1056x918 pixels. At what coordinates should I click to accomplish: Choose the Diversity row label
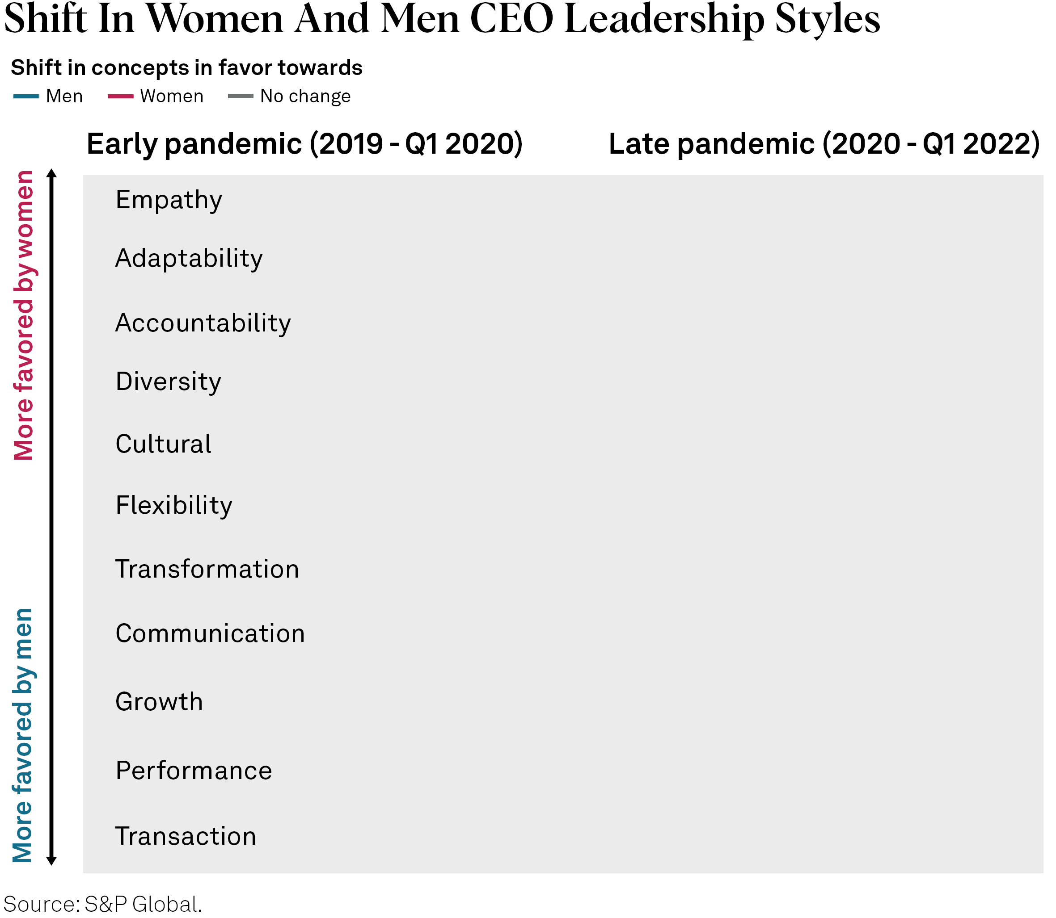pyautogui.click(x=168, y=381)
